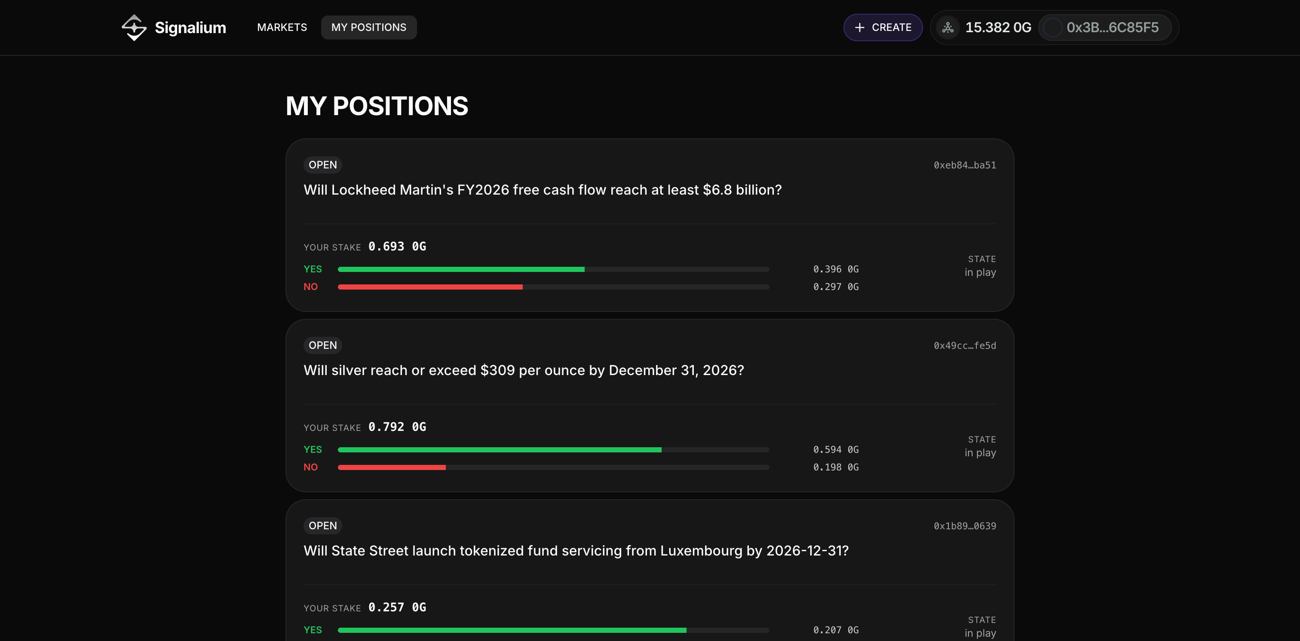Click the YES green bar on Lockheed market

point(461,269)
